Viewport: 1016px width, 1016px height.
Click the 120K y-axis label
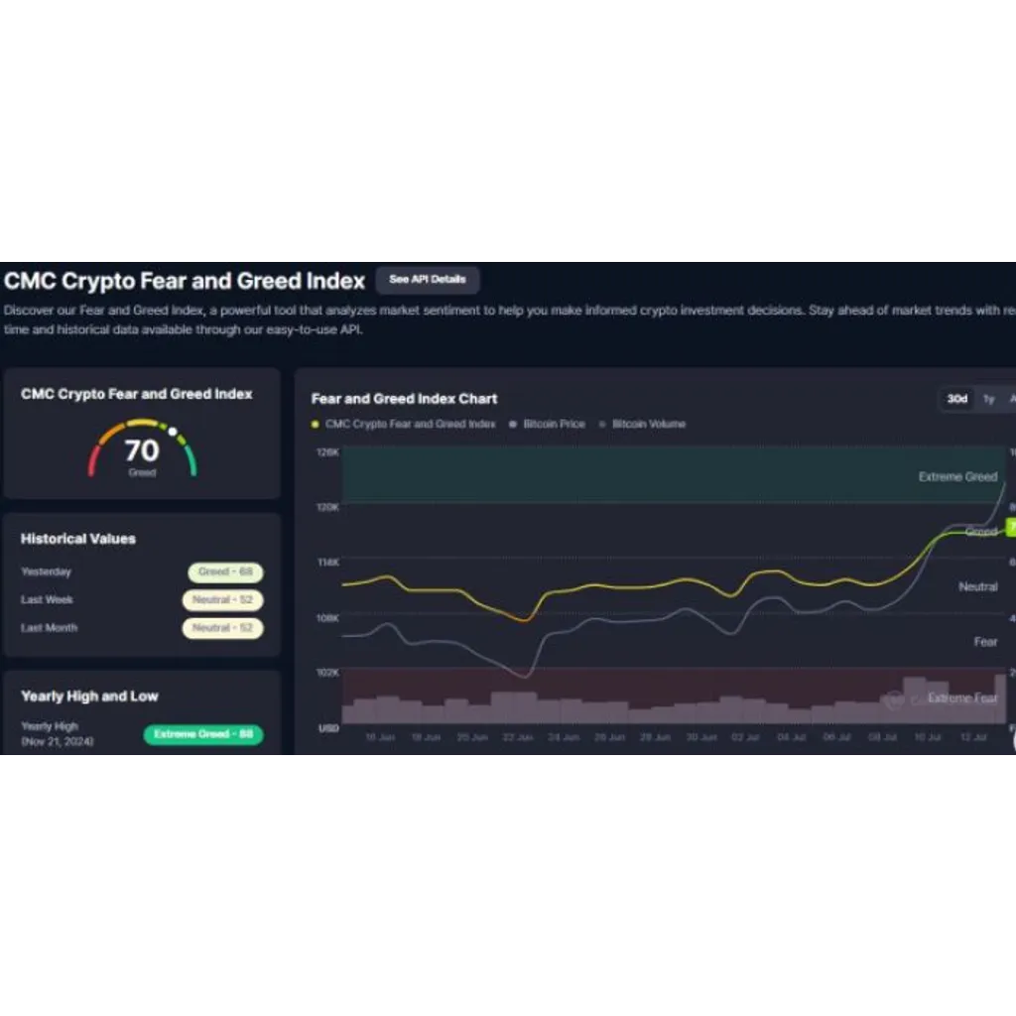pos(327,507)
